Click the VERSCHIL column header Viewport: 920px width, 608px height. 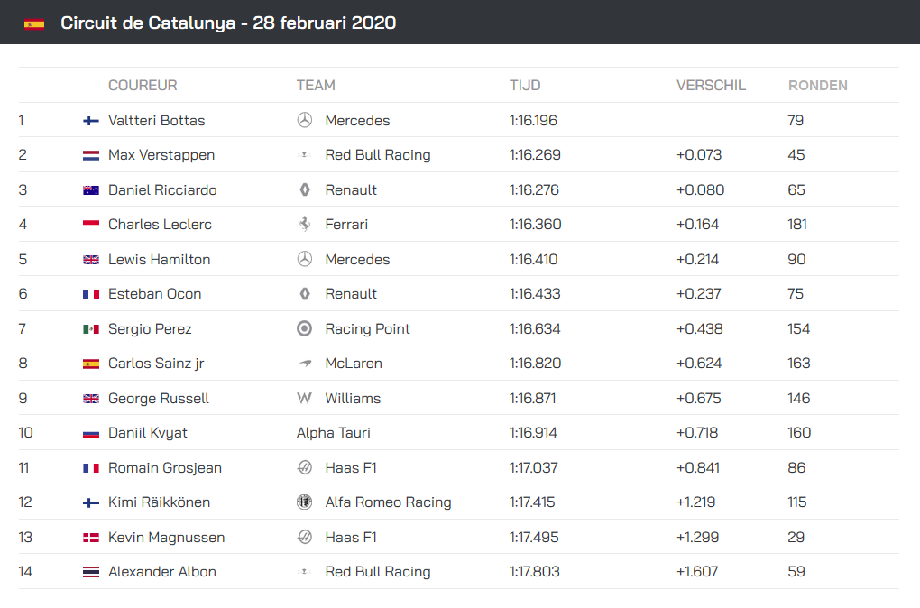pos(711,86)
